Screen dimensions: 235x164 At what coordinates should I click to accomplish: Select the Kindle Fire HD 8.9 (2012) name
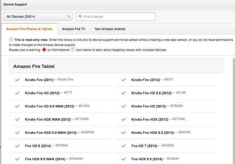[151, 93]
